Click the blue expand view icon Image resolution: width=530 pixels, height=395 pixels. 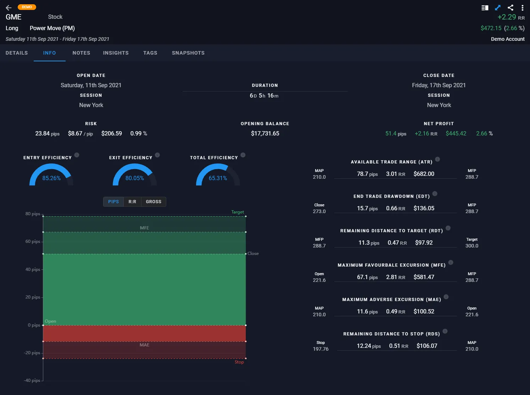click(x=498, y=7)
